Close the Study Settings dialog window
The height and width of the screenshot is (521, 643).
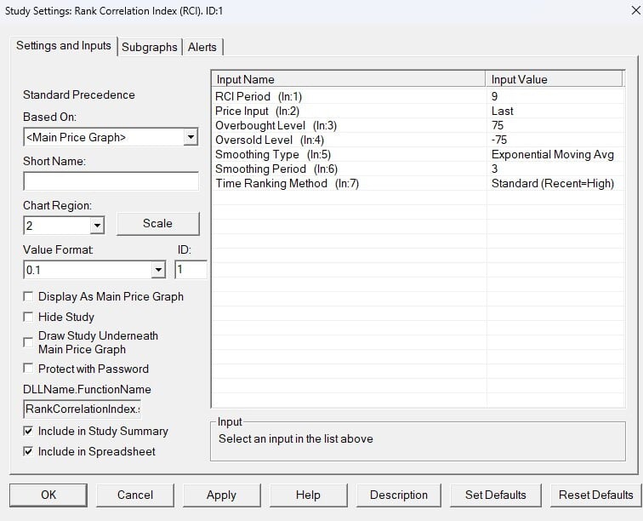pos(635,10)
